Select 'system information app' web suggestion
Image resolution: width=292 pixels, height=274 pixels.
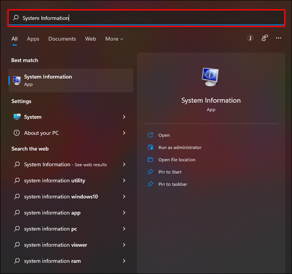[71, 213]
